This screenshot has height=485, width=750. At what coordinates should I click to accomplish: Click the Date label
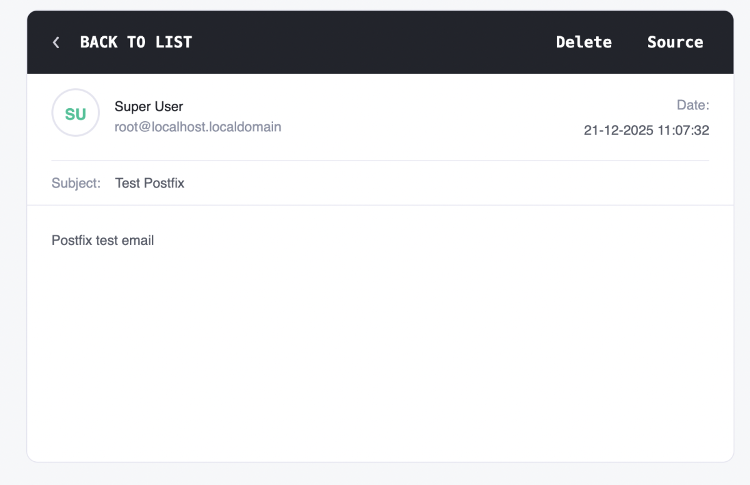tap(693, 105)
